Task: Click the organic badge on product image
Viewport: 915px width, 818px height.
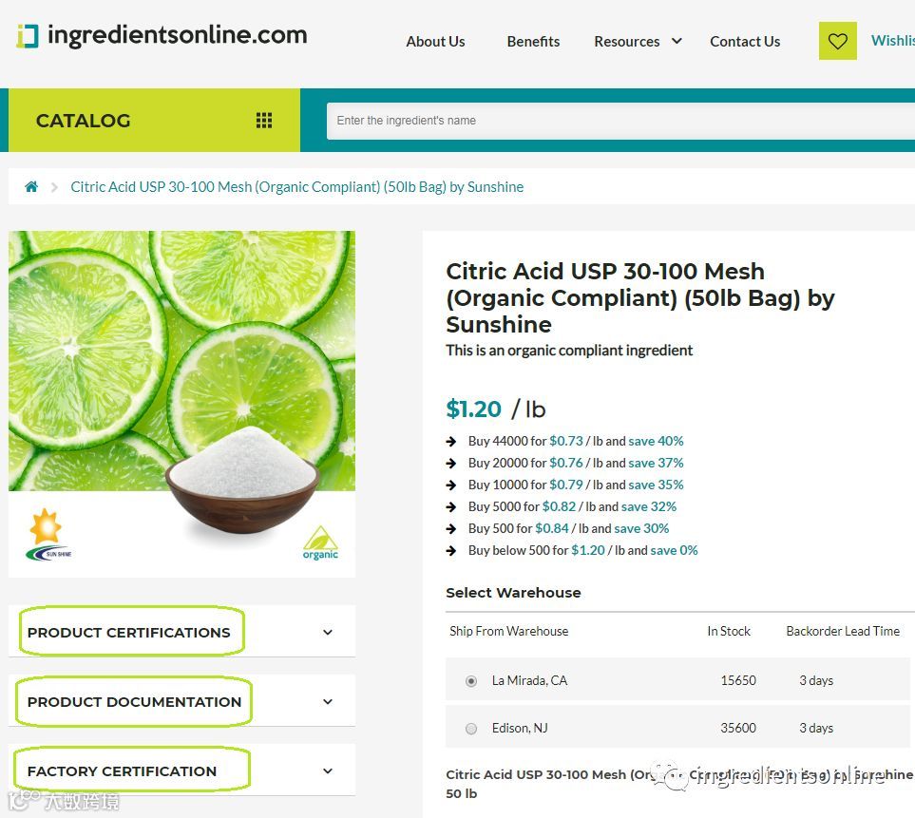Action: pyautogui.click(x=320, y=543)
